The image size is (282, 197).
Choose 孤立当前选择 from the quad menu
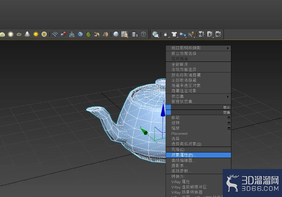click(199, 53)
